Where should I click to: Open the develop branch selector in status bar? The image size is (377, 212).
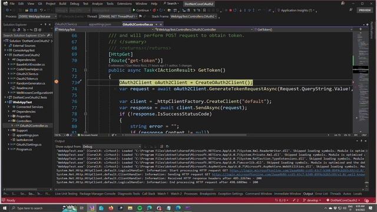312,200
